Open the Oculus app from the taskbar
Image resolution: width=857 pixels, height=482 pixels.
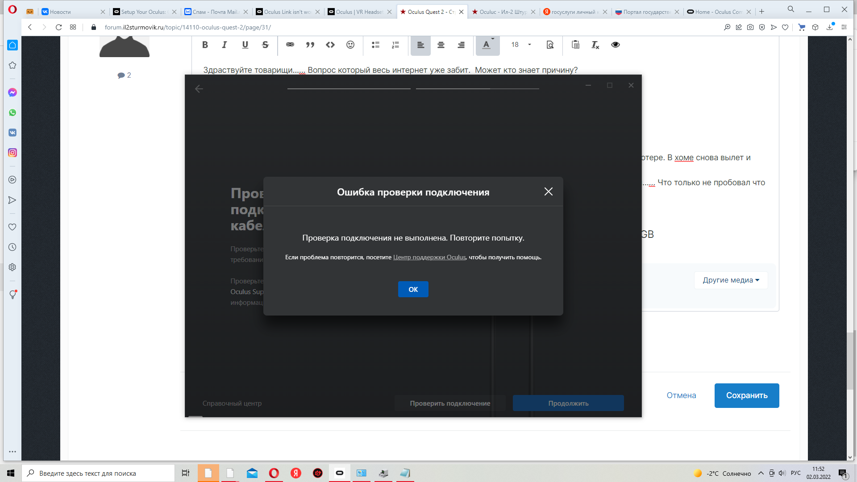pyautogui.click(x=340, y=473)
